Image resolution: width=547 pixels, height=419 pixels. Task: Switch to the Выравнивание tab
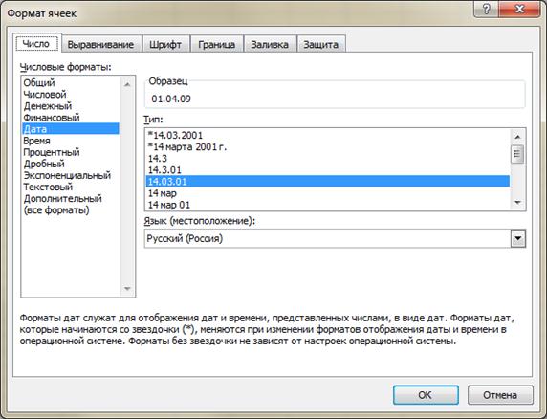tap(101, 44)
